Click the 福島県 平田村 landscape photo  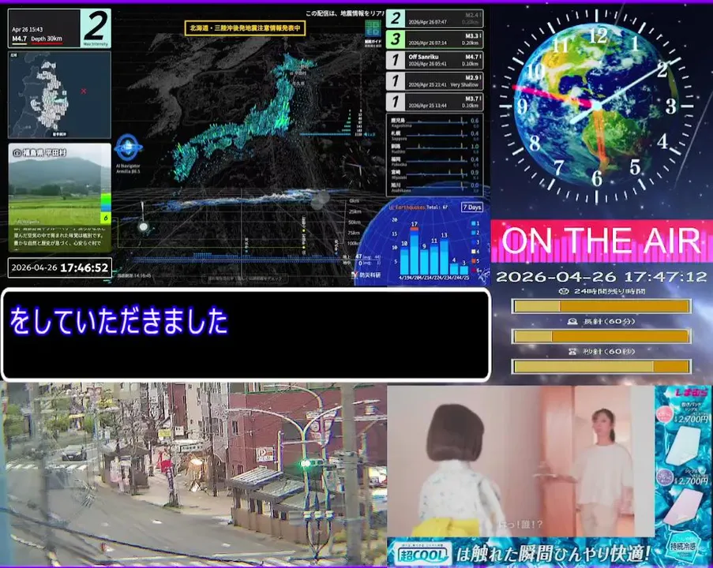pos(59,198)
